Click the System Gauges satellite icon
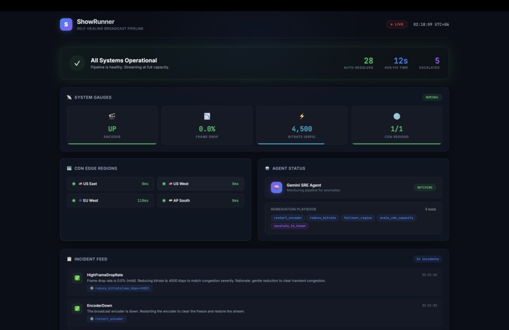The image size is (509, 330). coord(69,97)
